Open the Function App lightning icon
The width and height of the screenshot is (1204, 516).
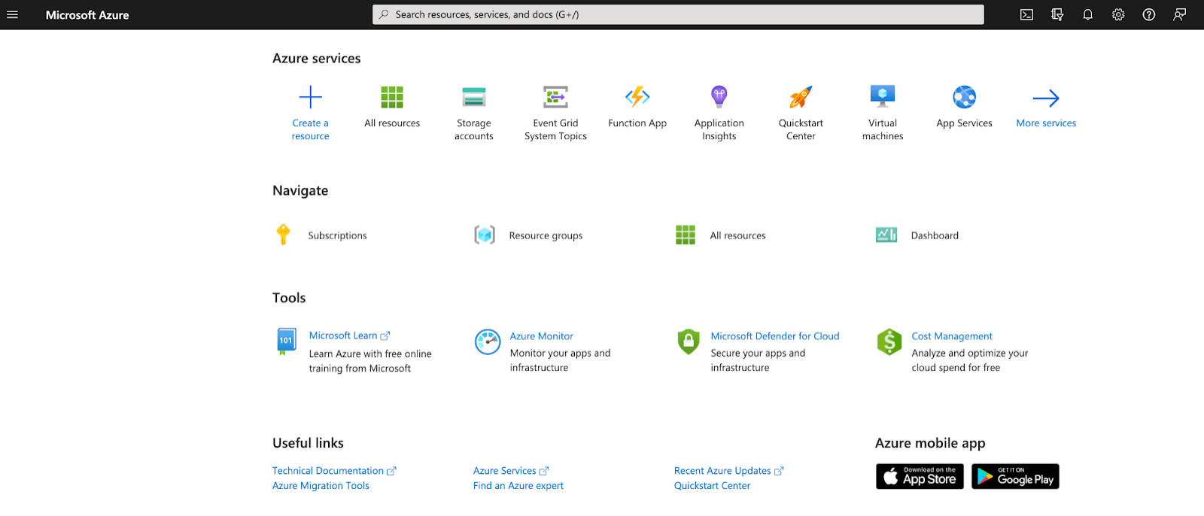[637, 96]
